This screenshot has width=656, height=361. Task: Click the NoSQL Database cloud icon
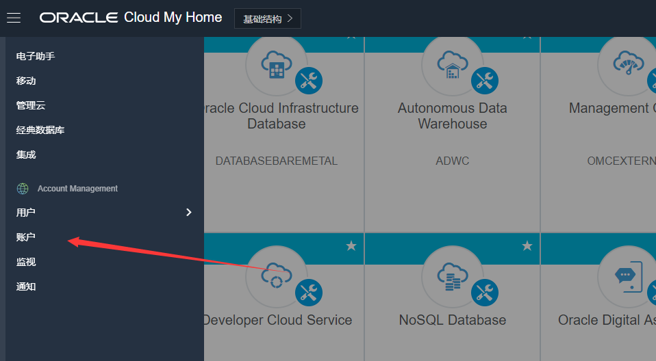[453, 276]
